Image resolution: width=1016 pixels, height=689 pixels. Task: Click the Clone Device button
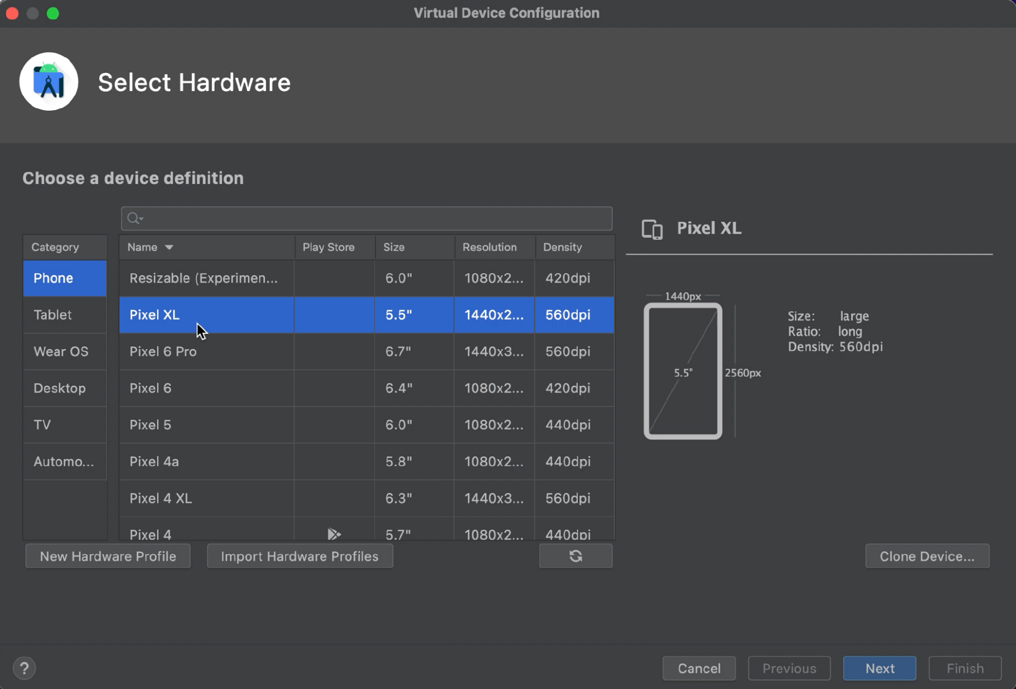(x=927, y=556)
